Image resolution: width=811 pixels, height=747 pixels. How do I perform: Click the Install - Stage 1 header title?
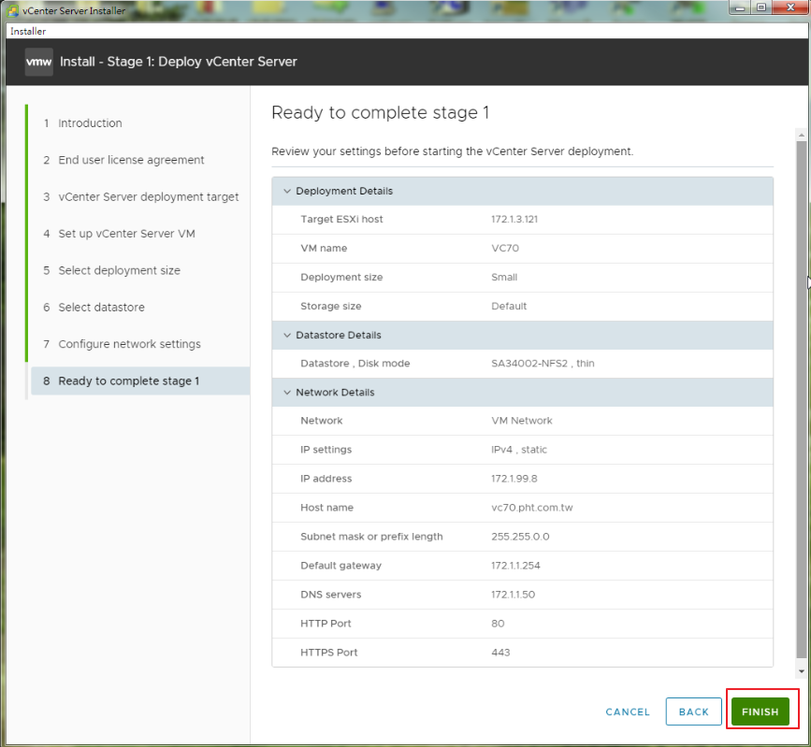179,62
